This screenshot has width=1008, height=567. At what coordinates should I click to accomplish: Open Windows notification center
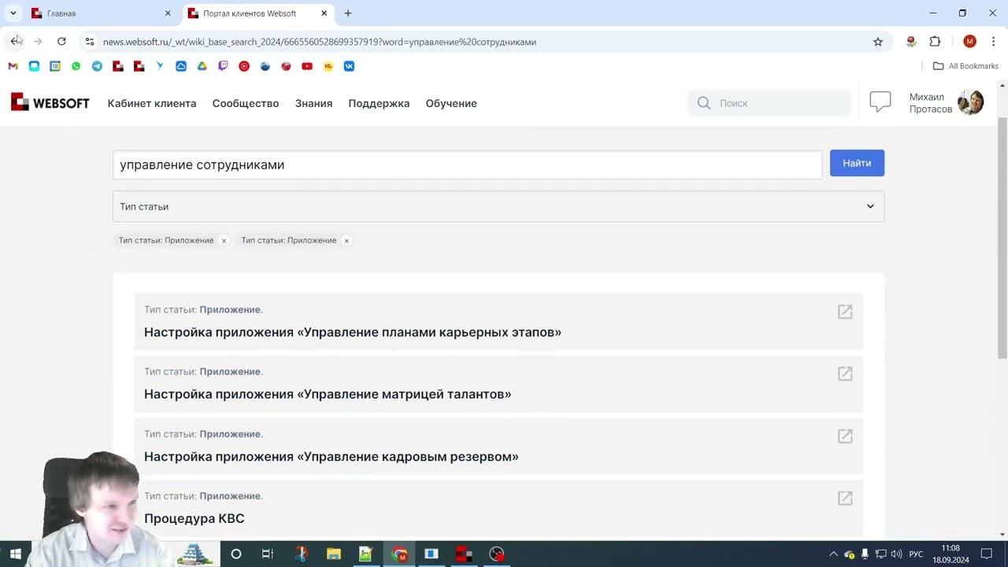coord(987,554)
